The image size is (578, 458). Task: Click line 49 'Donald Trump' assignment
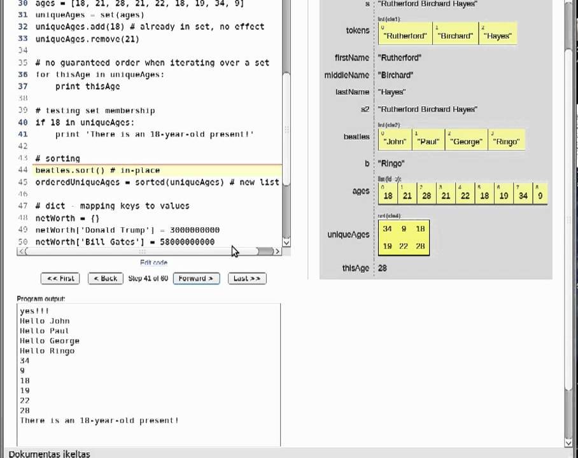(127, 230)
